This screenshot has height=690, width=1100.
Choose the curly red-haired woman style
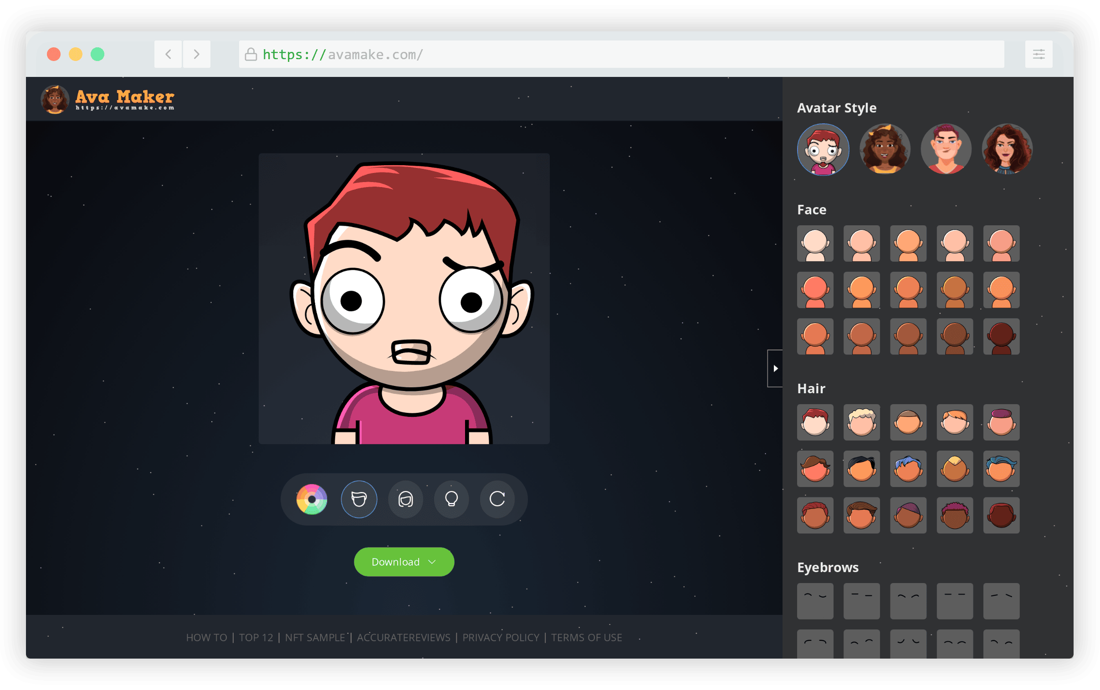tap(1007, 150)
